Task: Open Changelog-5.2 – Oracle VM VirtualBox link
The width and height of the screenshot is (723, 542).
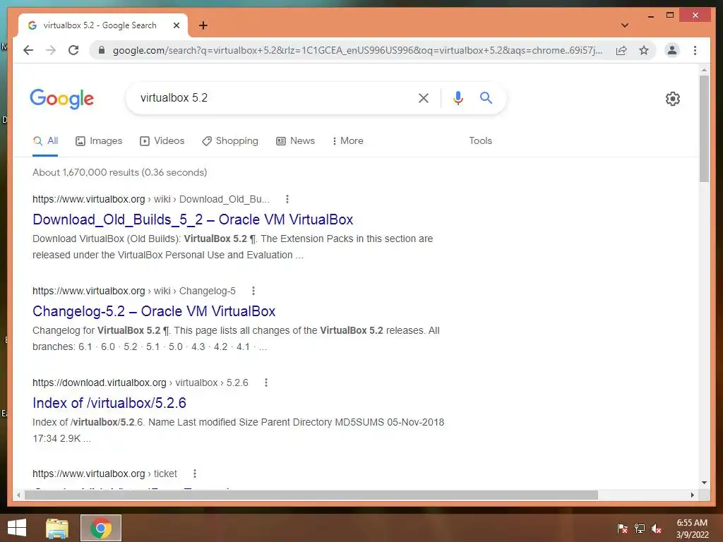Action: pyautogui.click(x=154, y=311)
